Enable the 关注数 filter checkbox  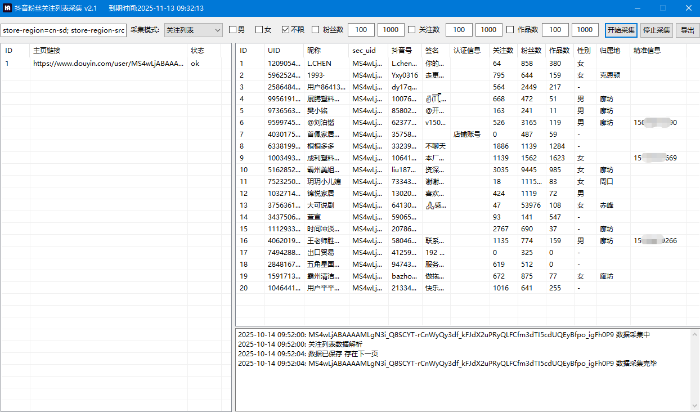click(x=412, y=30)
